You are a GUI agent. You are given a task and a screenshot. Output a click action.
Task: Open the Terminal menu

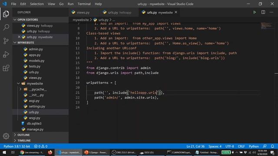[84, 4]
